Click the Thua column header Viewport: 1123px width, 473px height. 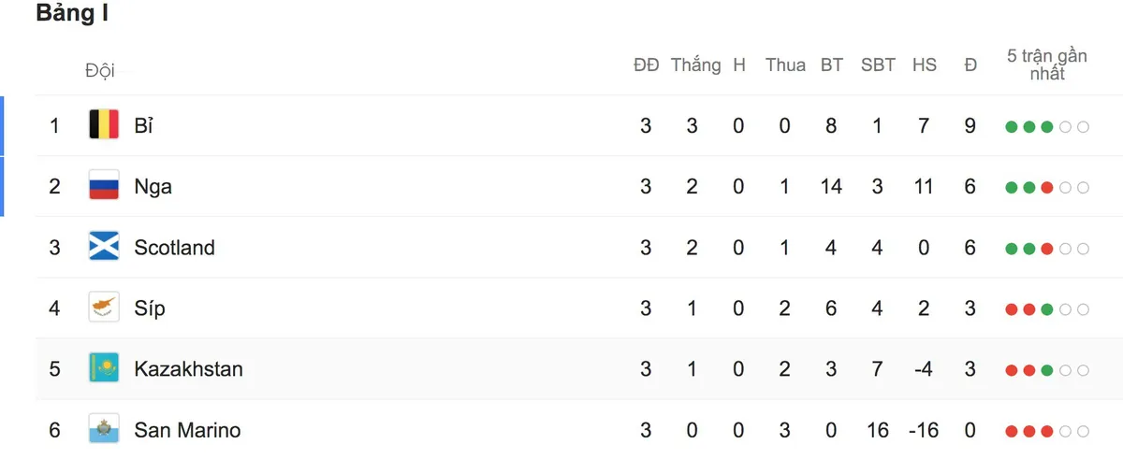(x=785, y=65)
